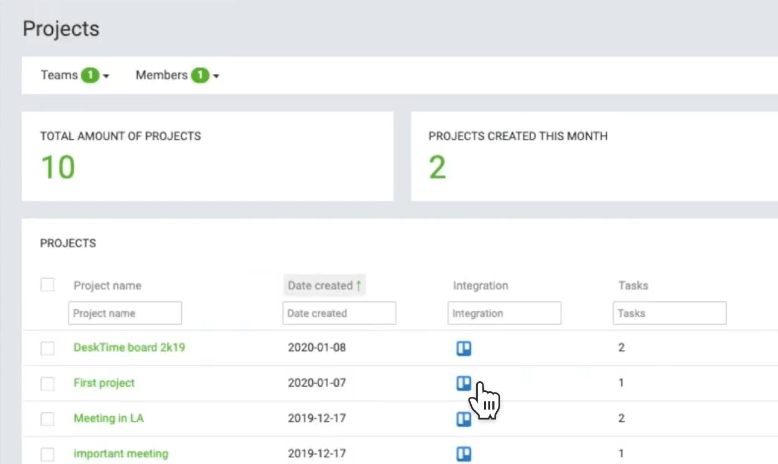Open the Members dropdown

click(217, 75)
